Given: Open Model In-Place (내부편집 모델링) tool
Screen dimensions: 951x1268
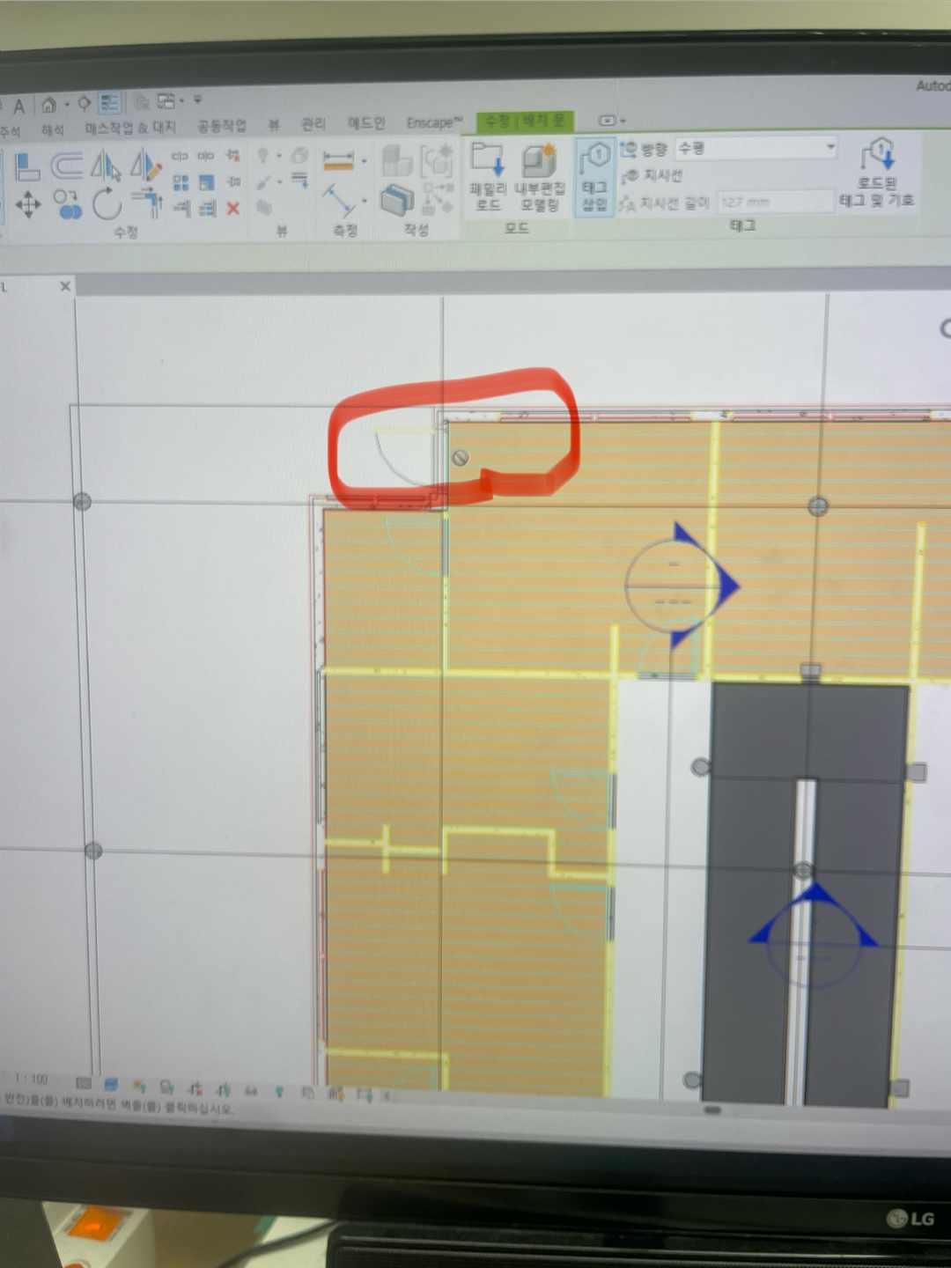Looking at the screenshot, I should (x=539, y=178).
